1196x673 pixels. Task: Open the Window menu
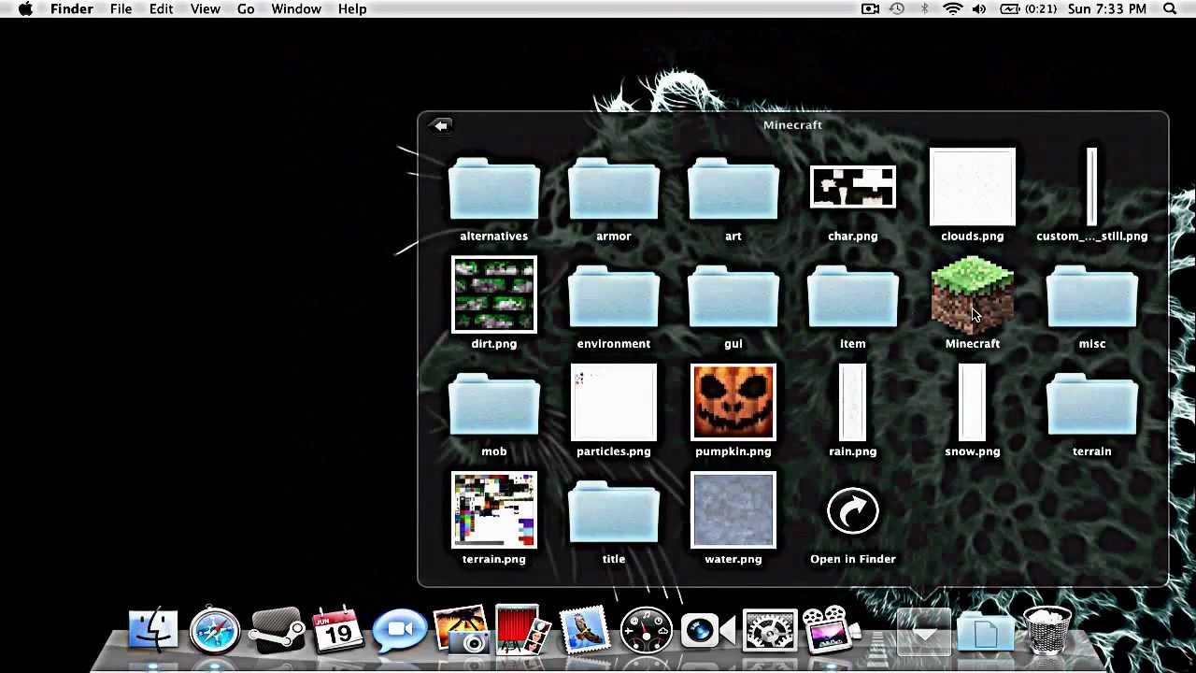295,9
